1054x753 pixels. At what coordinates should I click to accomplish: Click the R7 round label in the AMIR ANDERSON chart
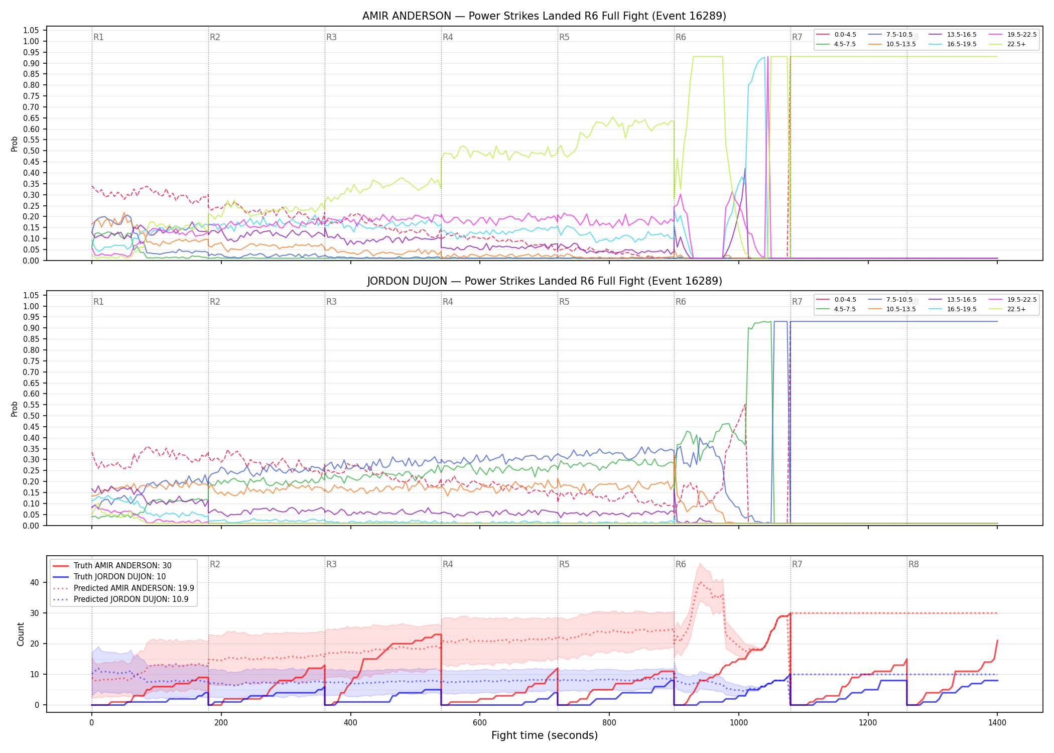pos(797,37)
